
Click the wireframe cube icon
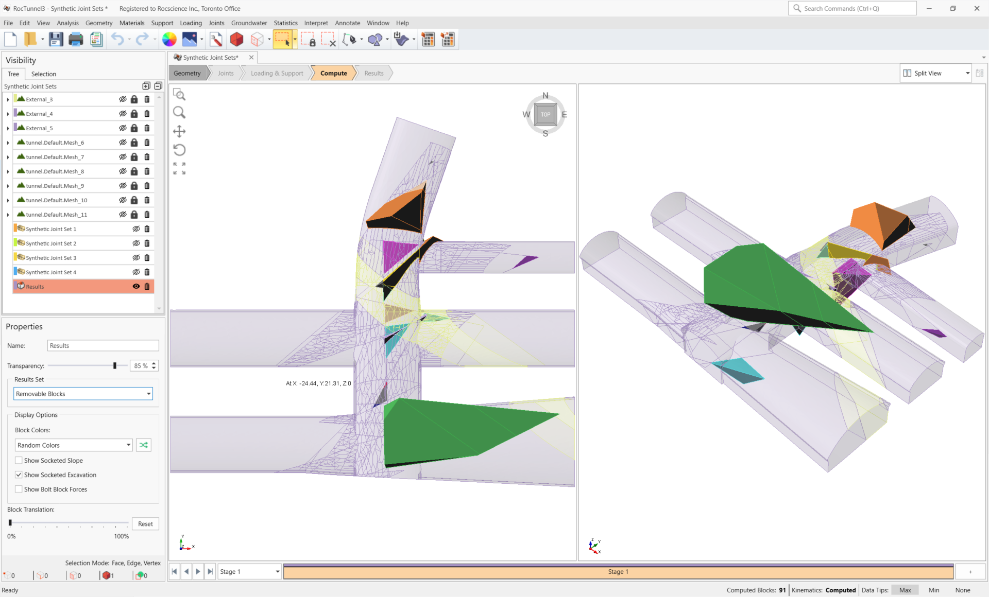(257, 39)
